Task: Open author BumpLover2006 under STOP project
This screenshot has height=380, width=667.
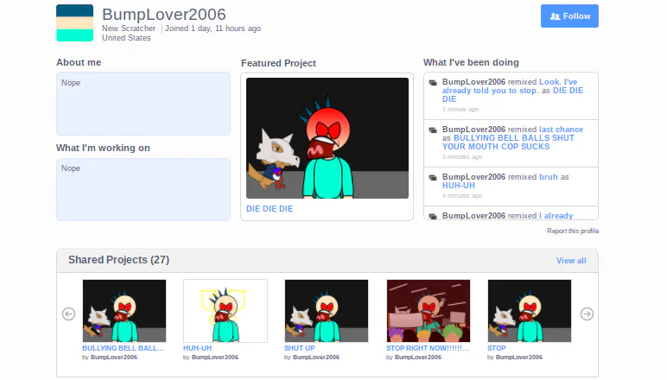Action: 519,358
